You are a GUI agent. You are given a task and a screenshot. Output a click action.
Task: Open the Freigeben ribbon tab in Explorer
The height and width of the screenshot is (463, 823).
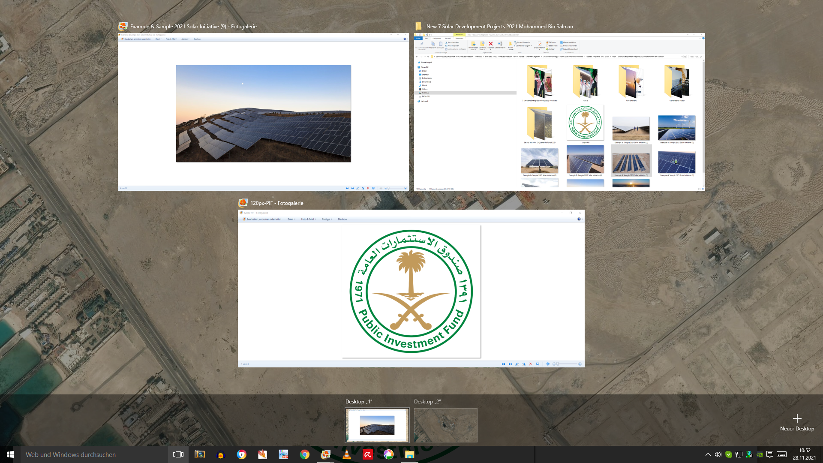[436, 38]
